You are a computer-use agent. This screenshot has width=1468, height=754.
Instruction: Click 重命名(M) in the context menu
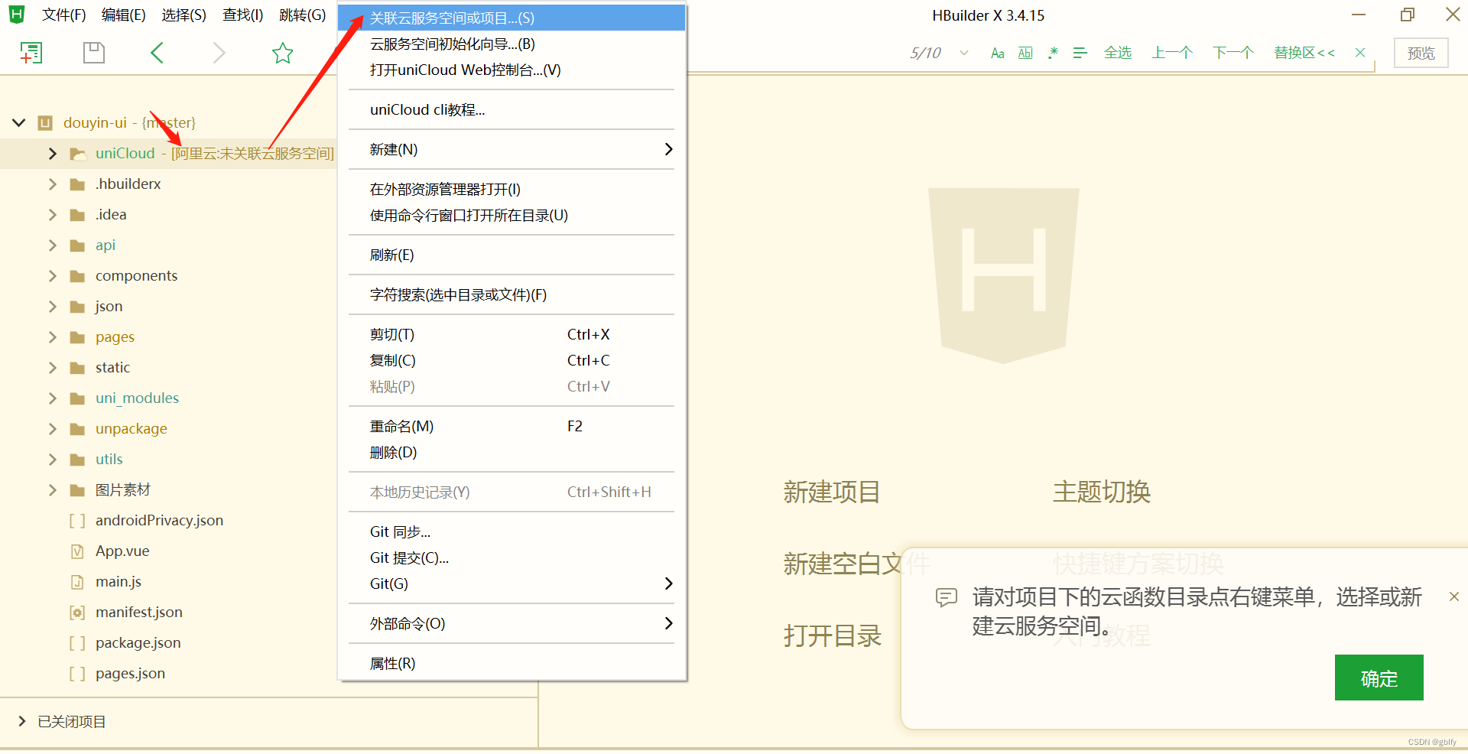click(512, 426)
